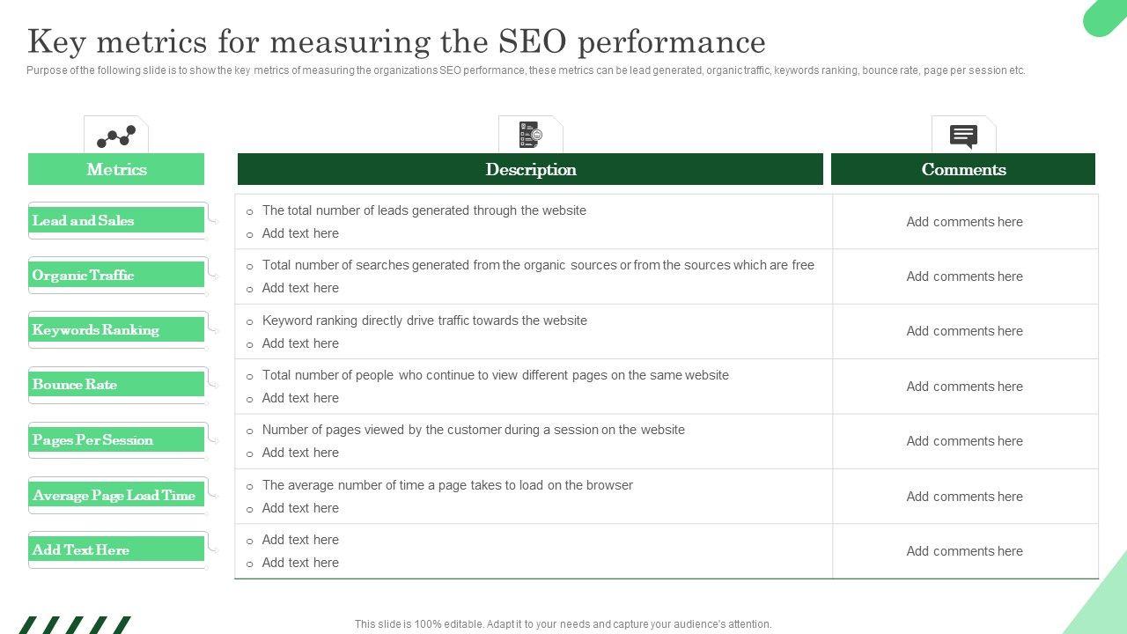Image resolution: width=1127 pixels, height=634 pixels.
Task: Select the Comments header bar
Action: point(963,169)
